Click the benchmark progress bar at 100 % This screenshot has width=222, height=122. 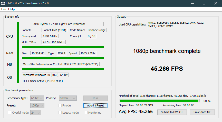point(159,101)
